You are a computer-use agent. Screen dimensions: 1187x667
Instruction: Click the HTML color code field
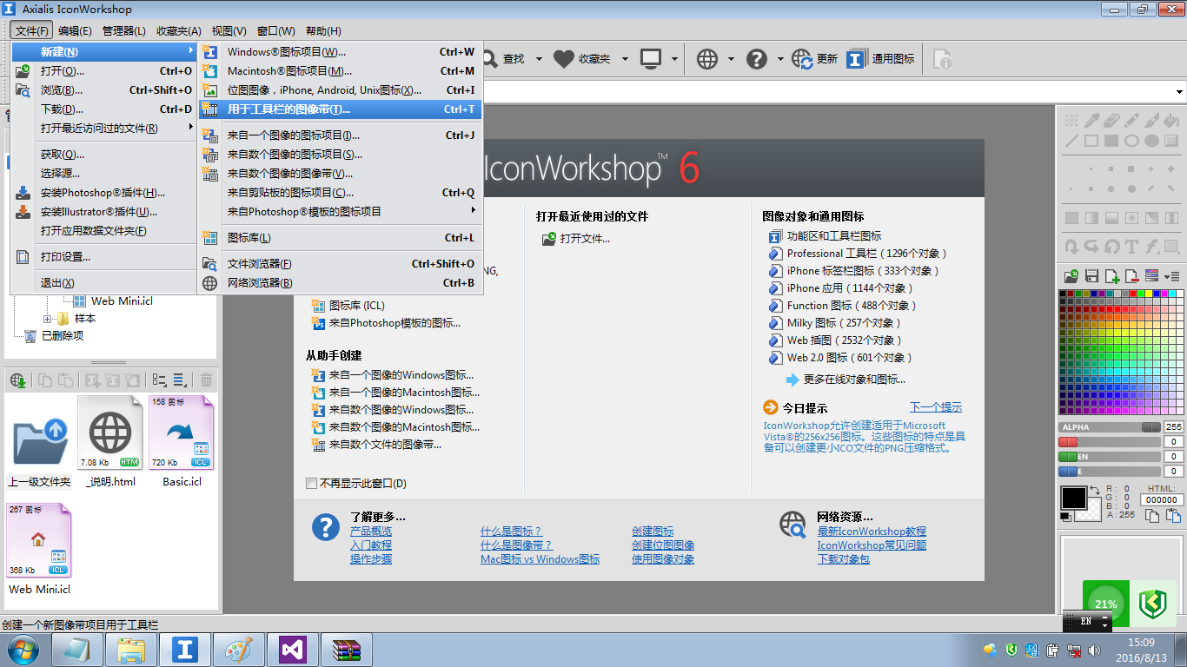click(x=1161, y=499)
